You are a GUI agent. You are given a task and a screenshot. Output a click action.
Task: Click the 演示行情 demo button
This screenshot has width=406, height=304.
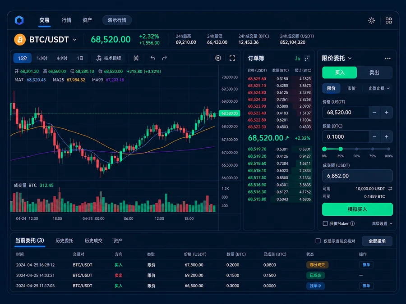tap(117, 20)
